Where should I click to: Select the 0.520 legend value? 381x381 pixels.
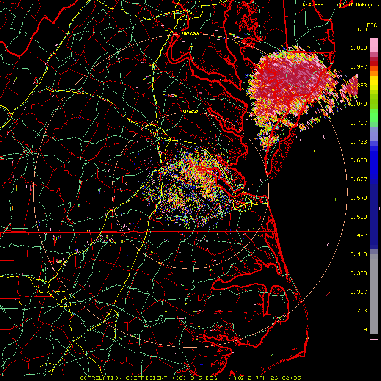pyautogui.click(x=359, y=217)
